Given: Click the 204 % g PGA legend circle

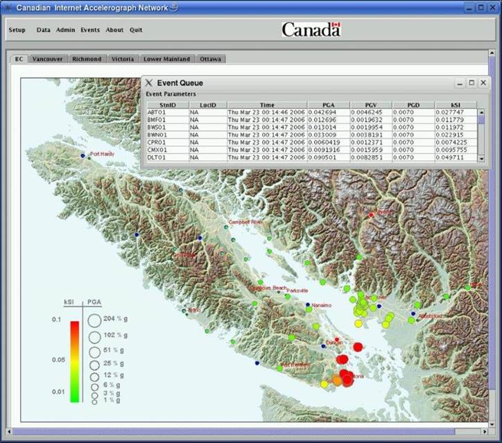Looking at the screenshot, I should (94, 320).
